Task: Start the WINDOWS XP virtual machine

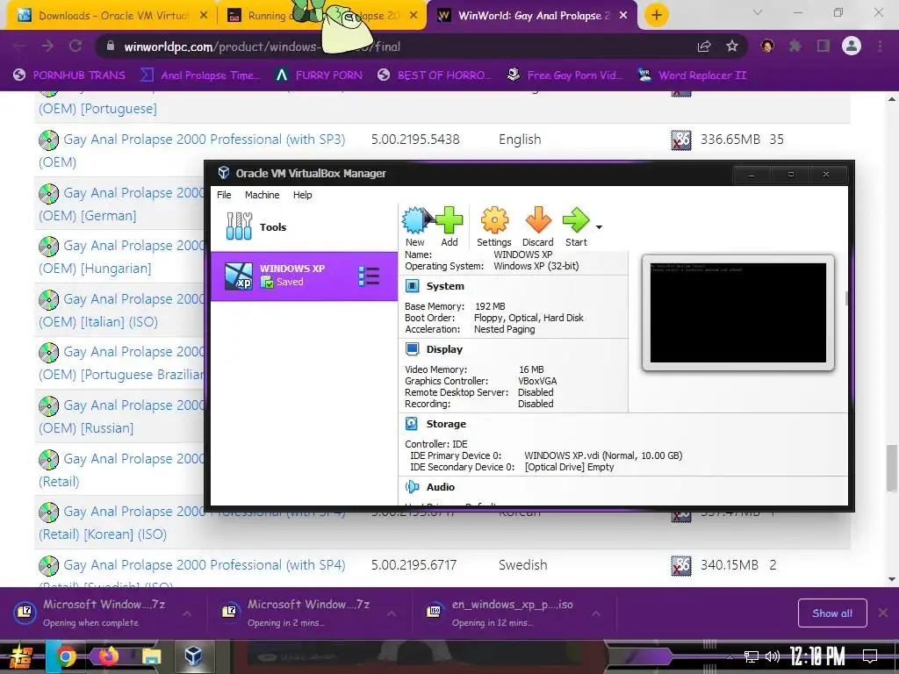Action: click(x=576, y=227)
